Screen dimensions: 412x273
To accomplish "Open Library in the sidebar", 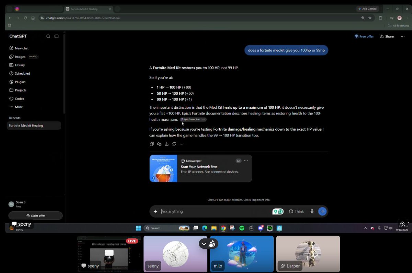I will point(17,65).
